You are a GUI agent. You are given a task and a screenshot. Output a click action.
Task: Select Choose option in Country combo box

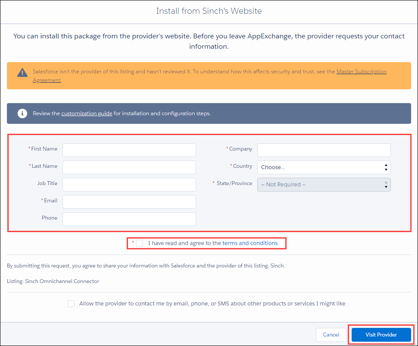323,167
